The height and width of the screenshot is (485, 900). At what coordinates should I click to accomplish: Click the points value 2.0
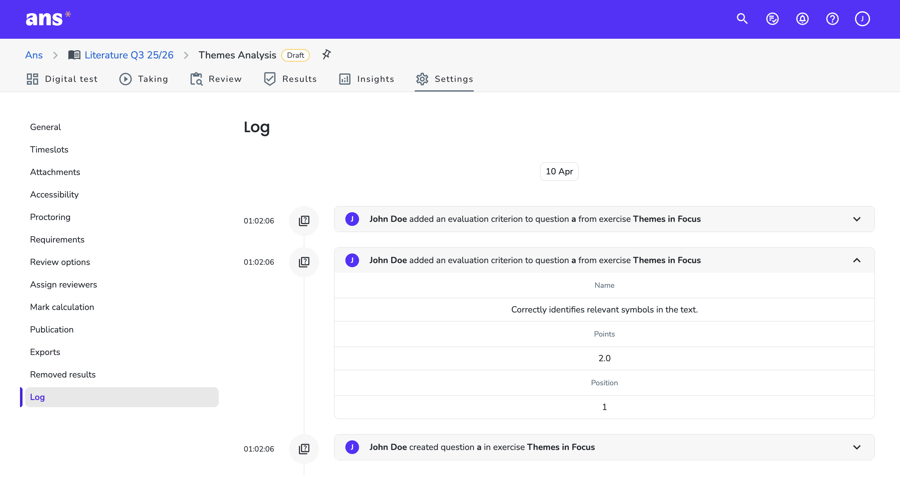[604, 358]
